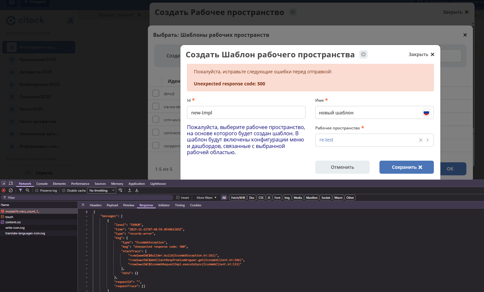Clear the network log
Image resolution: width=484 pixels, height=292 pixels.
coord(11,190)
